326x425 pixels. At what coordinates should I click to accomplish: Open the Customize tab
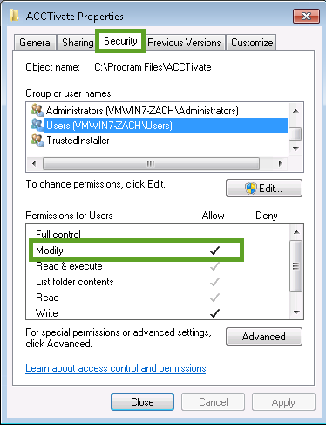point(252,43)
